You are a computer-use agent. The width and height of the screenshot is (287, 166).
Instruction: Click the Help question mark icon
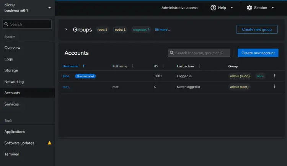(x=213, y=8)
